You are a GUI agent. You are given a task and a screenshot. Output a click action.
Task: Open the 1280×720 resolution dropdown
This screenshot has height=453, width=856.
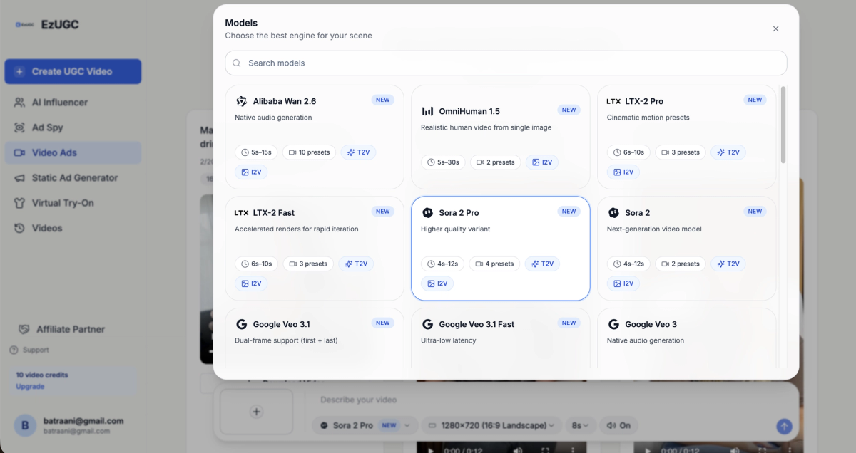pyautogui.click(x=491, y=425)
